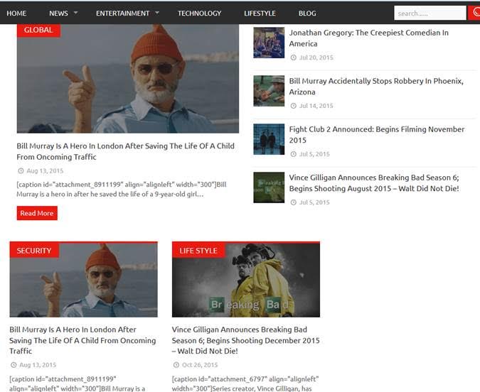Navigate to the Blog menu item

pos(307,13)
